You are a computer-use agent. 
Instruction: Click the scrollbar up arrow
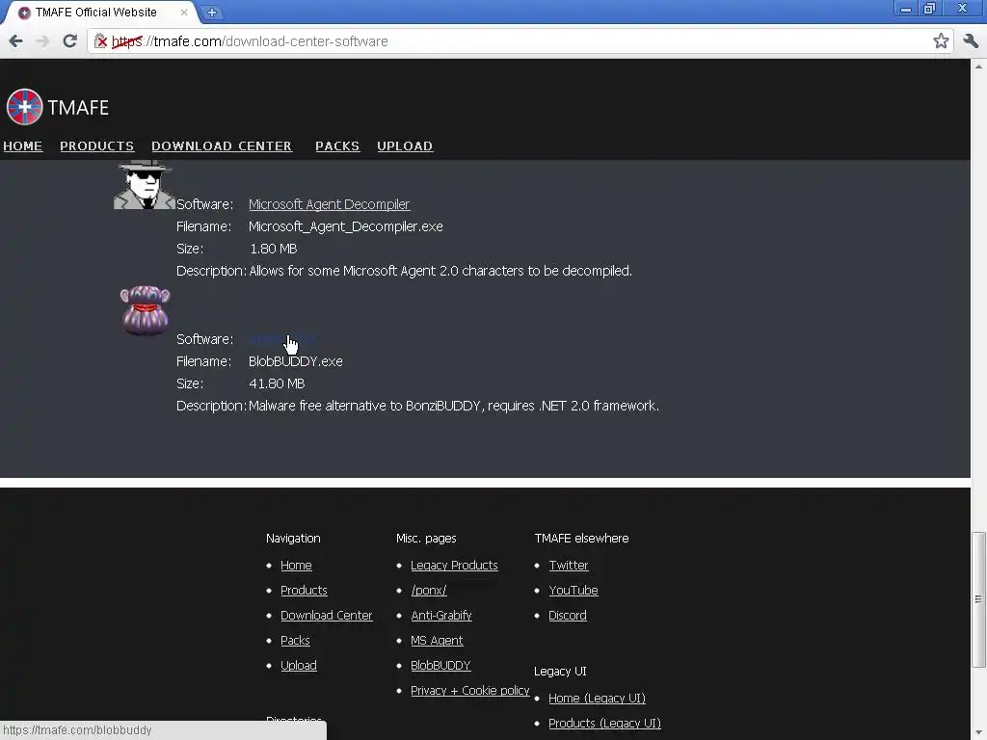(x=978, y=66)
